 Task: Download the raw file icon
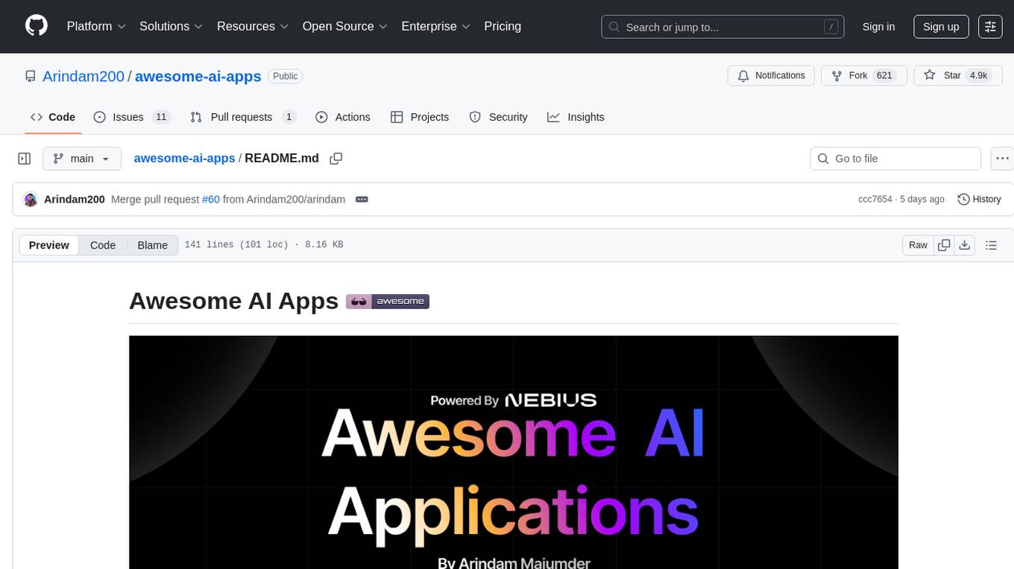click(x=964, y=245)
